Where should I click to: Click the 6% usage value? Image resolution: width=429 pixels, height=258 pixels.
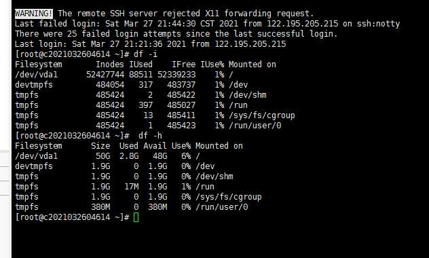pyautogui.click(x=186, y=156)
